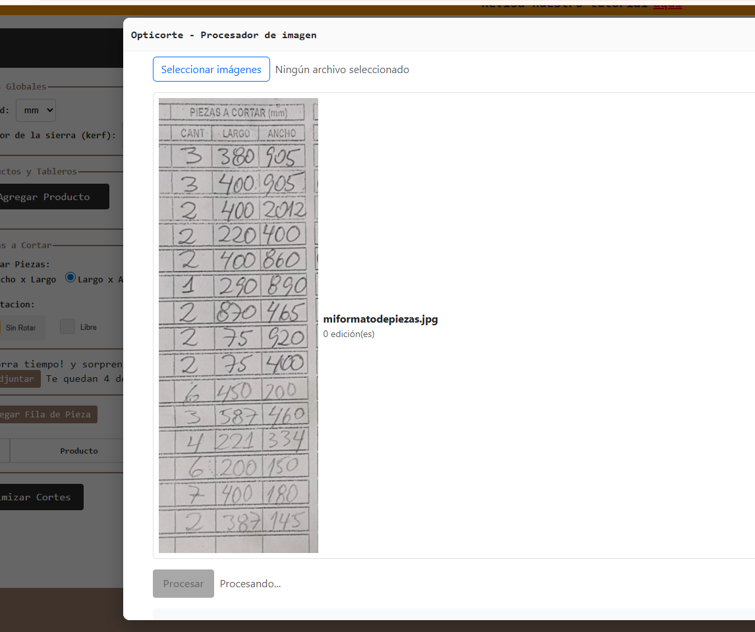755x632 pixels.
Task: Click the Producto column header
Action: click(x=78, y=451)
